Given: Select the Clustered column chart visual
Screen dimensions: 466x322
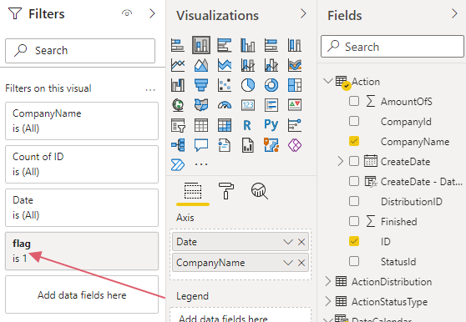Looking at the screenshot, I should 248,45.
